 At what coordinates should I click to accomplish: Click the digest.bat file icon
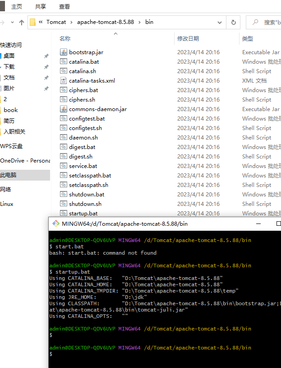tap(64, 147)
